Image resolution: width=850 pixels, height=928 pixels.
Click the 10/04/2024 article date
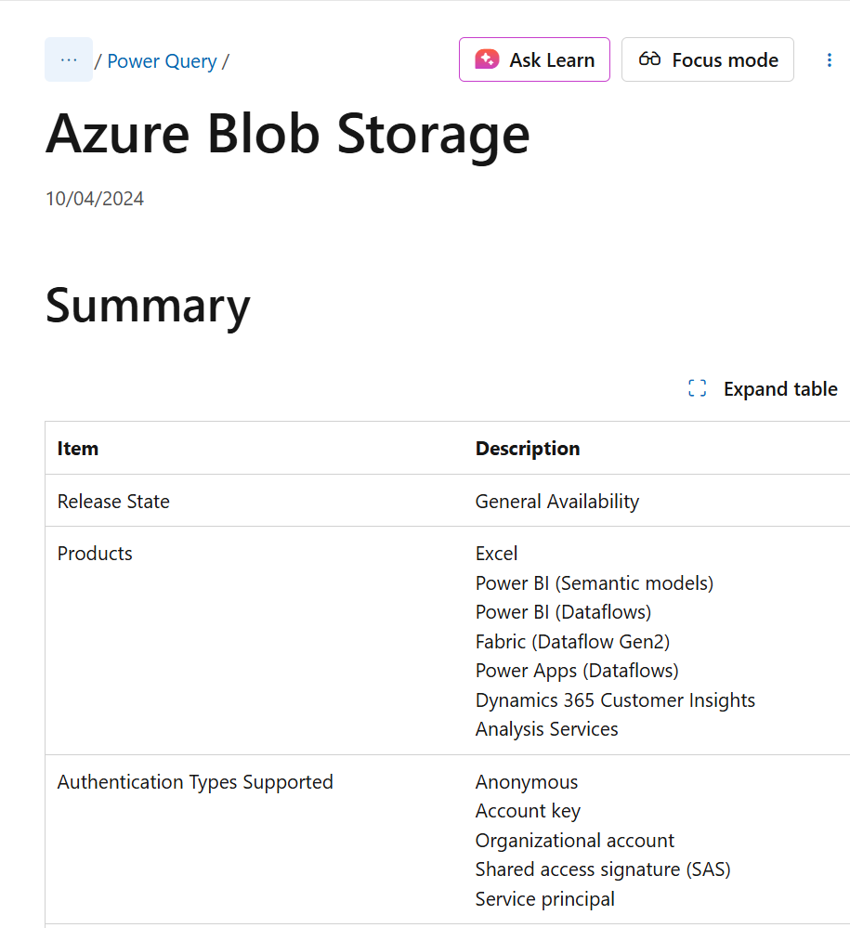95,199
